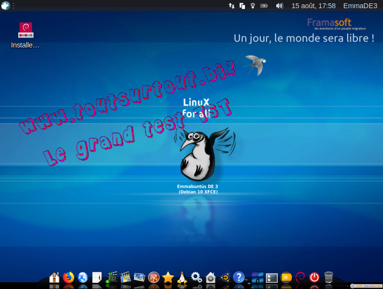Viewport: 383px width, 289px height.
Task: Launch Firefox from the dock
Action: click(68, 277)
